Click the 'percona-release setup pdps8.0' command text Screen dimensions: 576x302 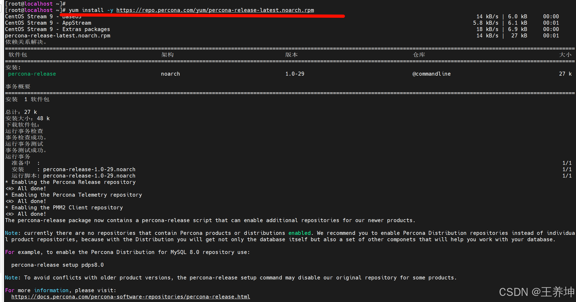[x=57, y=265]
